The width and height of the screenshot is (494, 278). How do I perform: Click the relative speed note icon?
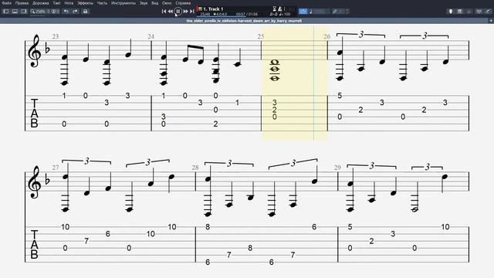pos(311,12)
